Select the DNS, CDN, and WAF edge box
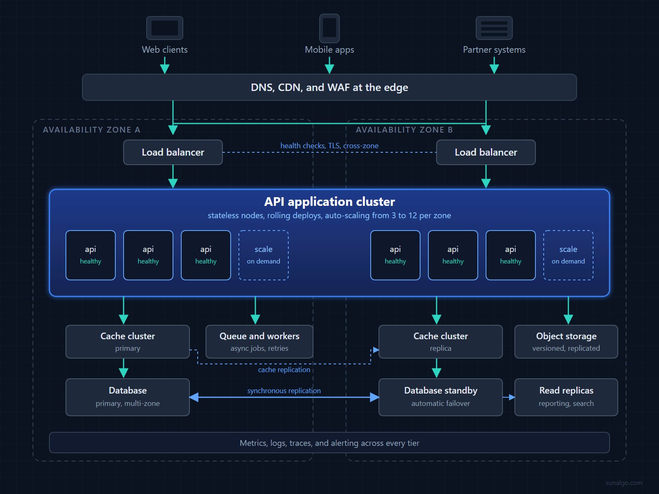Image resolution: width=659 pixels, height=494 pixels. (x=329, y=87)
